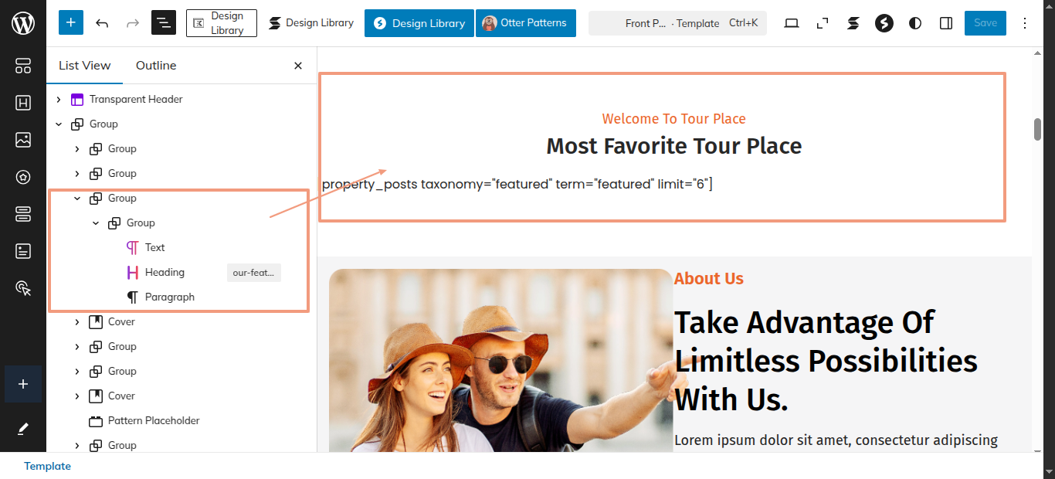Click the pencil edit icon in sidebar
Viewport: 1055px width, 479px height.
tap(23, 428)
